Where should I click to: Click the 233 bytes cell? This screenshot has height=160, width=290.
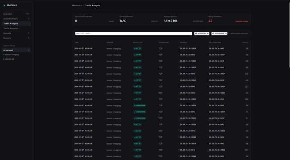pos(246,86)
